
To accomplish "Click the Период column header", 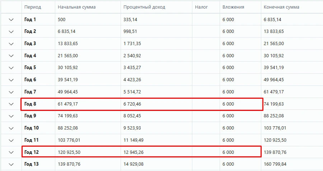I will coord(33,7).
